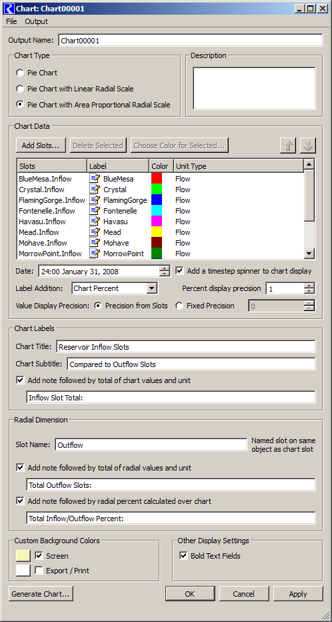This screenshot has height=622, width=332.
Task: Click into the Chart Title text field
Action: pos(186,346)
